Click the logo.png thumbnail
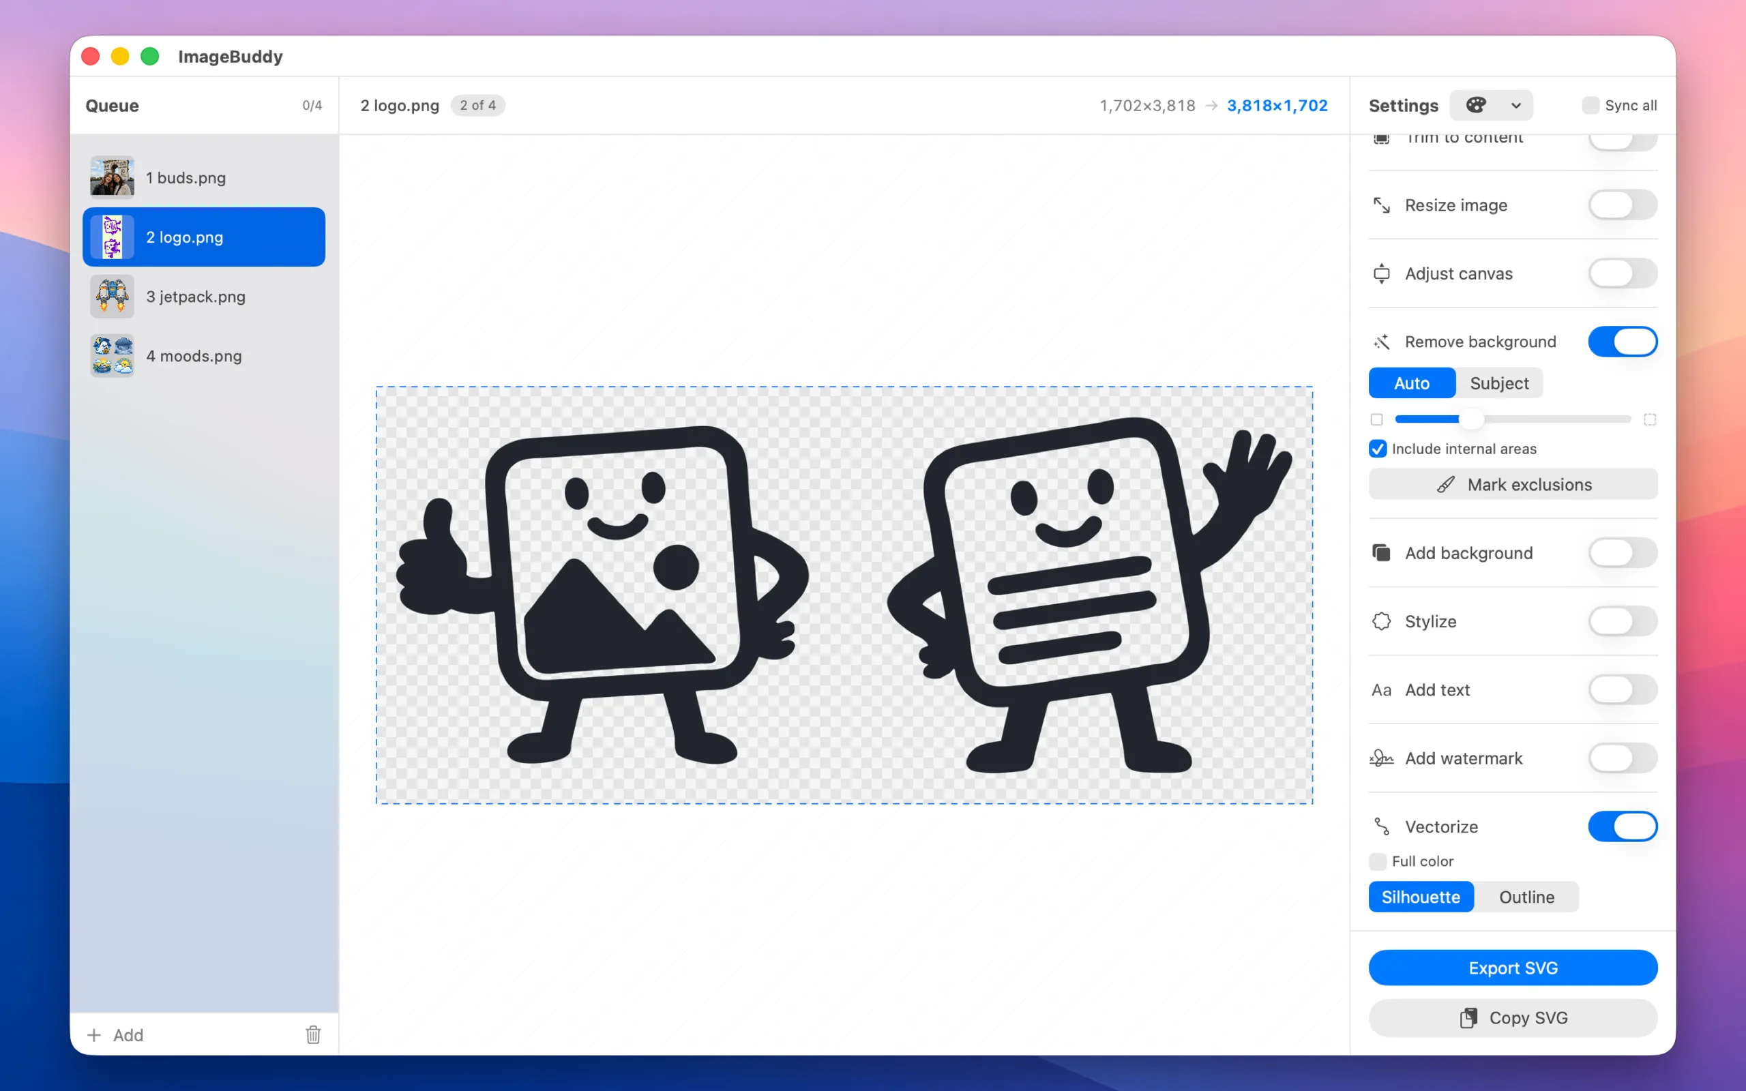The image size is (1746, 1091). pos(112,237)
